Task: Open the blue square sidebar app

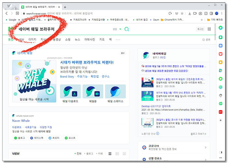Action: [221, 46]
